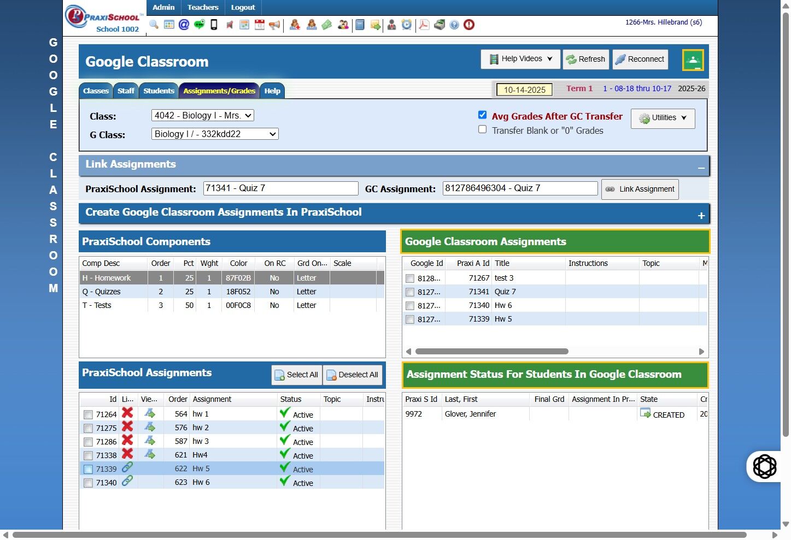This screenshot has width=791, height=540.
Task: Switch to the Students tab
Action: click(159, 91)
